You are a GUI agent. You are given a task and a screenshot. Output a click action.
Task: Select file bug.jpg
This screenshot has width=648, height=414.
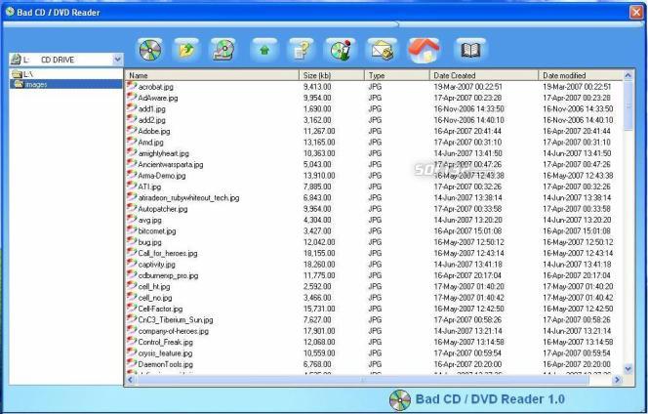click(149, 242)
